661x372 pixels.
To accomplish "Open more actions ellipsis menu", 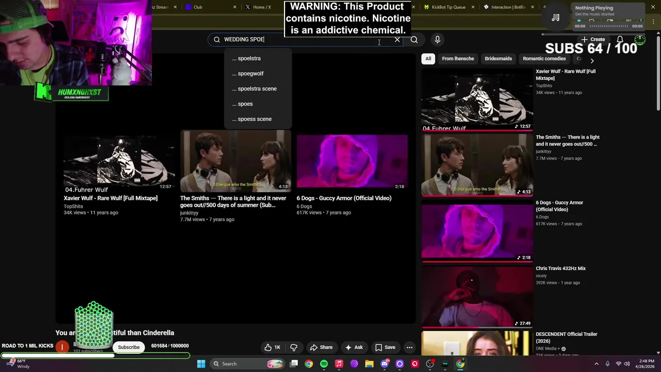I will [x=410, y=348].
